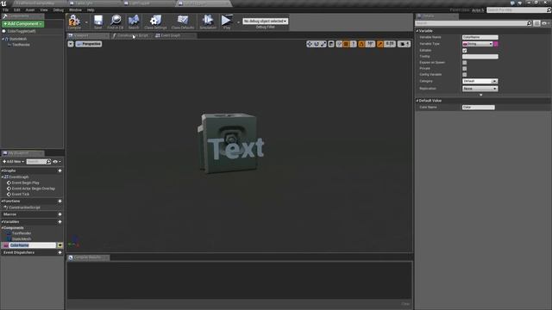This screenshot has width=552, height=310.
Task: Click the add plus icon next to Macros
Action: pos(60,214)
